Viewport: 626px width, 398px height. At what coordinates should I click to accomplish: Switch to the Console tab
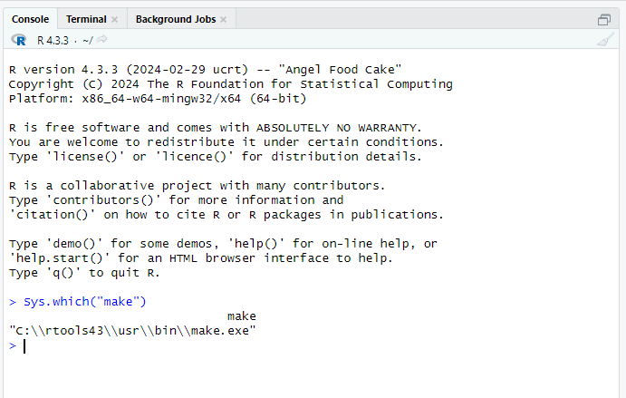click(x=30, y=19)
